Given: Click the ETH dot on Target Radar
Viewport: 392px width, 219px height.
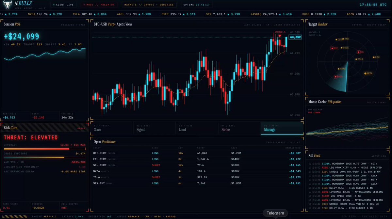Looking at the screenshot, I should (x=373, y=57).
